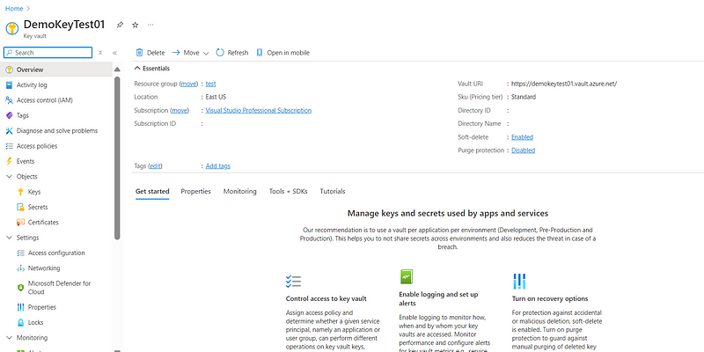Click the sidebar scrollbar thumb

(117, 158)
